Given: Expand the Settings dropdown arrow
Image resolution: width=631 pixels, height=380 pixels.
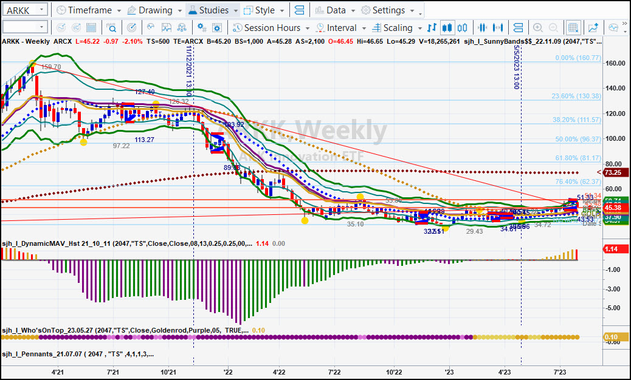Looking at the screenshot, I should pyautogui.click(x=412, y=10).
